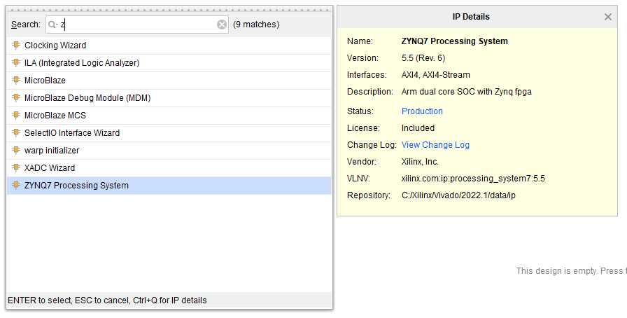Open the Production status link
This screenshot has height=318, width=627.
tap(422, 111)
